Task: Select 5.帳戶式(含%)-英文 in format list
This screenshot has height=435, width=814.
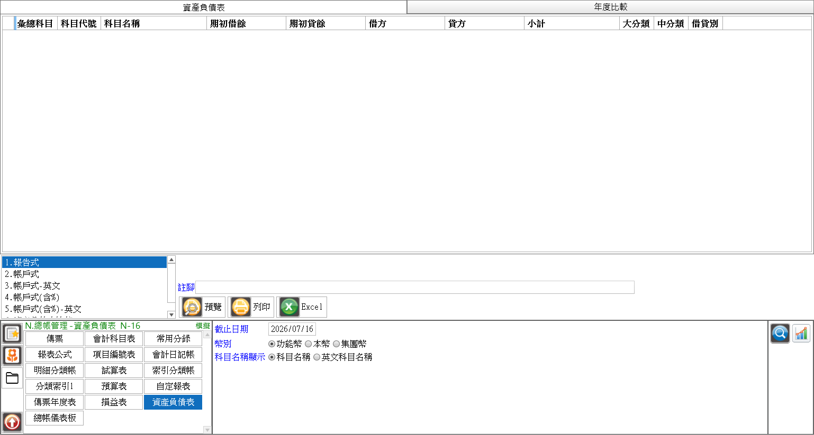Action: click(85, 309)
